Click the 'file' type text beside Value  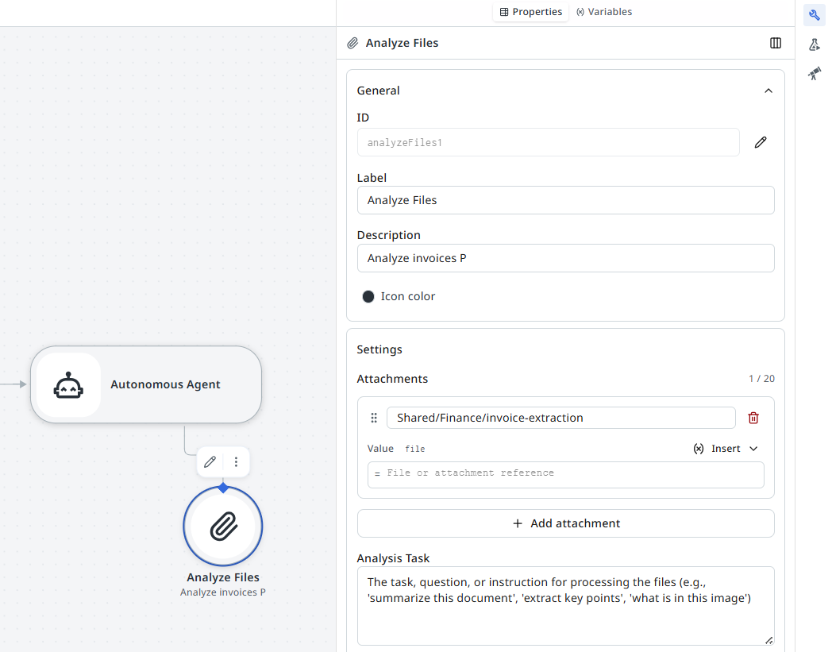pos(415,449)
